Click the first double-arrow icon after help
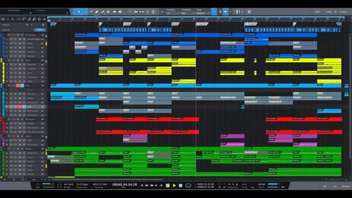The height and width of the screenshot is (198, 352). point(136,12)
